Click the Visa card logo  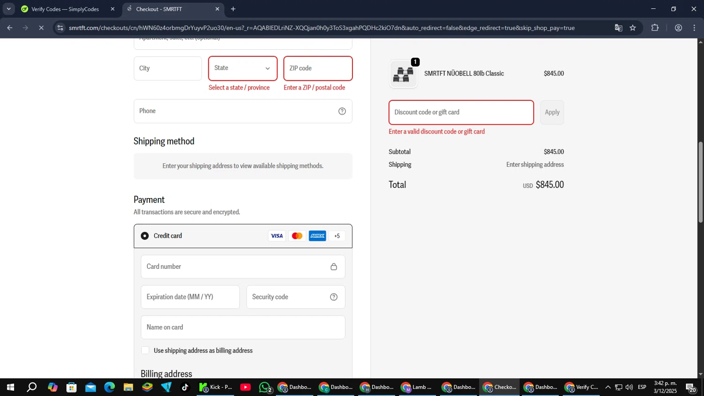point(277,236)
